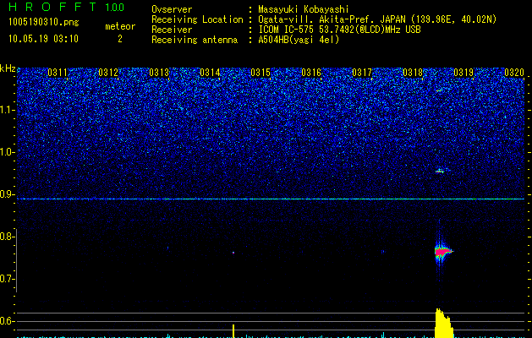532x338 pixels.
Task: Click the large pink meteor echo
Action: [x=442, y=252]
